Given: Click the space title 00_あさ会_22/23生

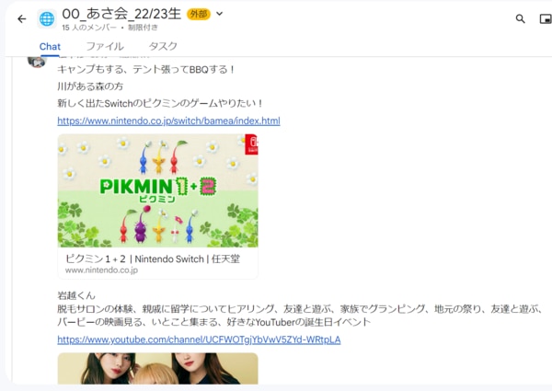Looking at the screenshot, I should [x=121, y=14].
